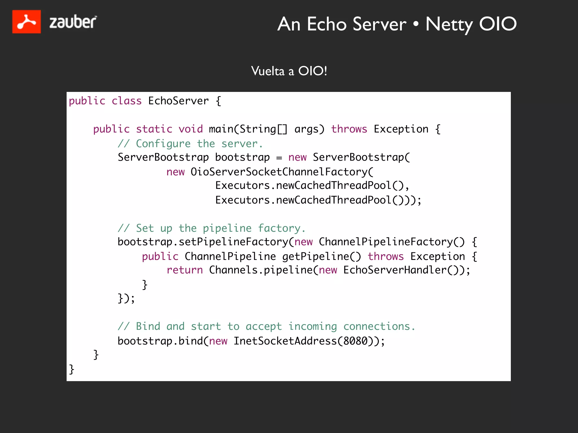This screenshot has height=433, width=578.
Task: Click the 'public class EchoServer' code line
Action: click(145, 101)
